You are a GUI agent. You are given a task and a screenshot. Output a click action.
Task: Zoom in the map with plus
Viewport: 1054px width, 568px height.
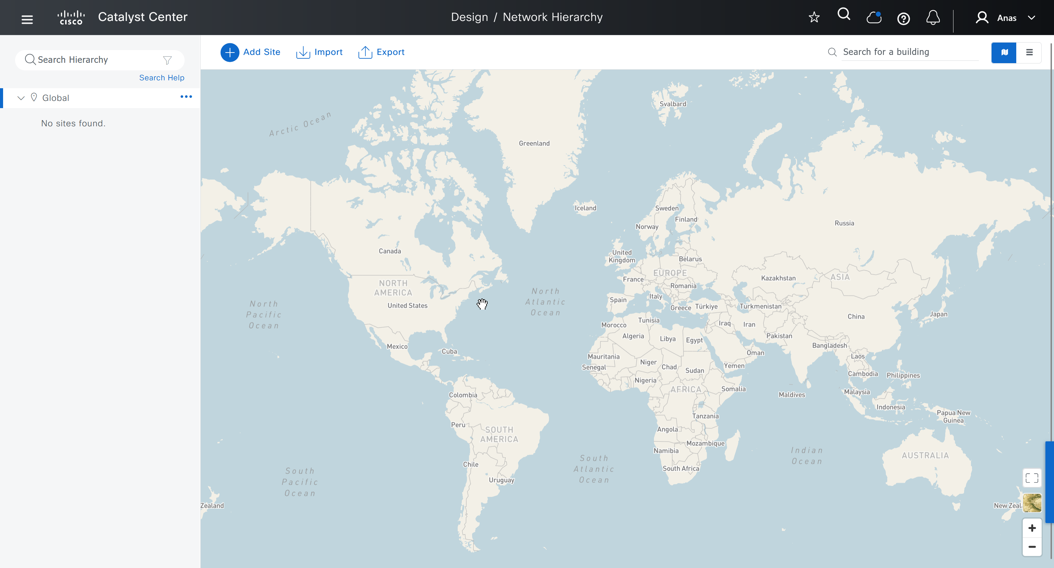pyautogui.click(x=1031, y=528)
